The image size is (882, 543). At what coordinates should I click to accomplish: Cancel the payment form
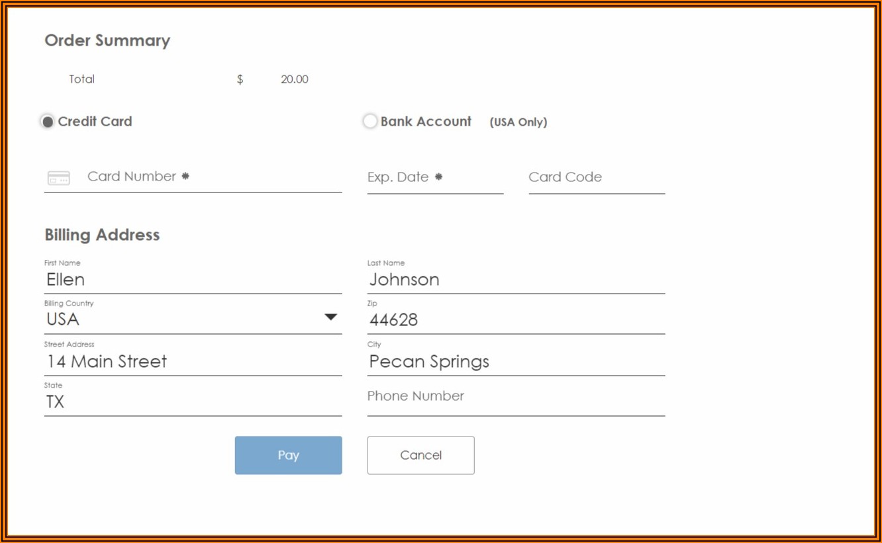pyautogui.click(x=420, y=455)
